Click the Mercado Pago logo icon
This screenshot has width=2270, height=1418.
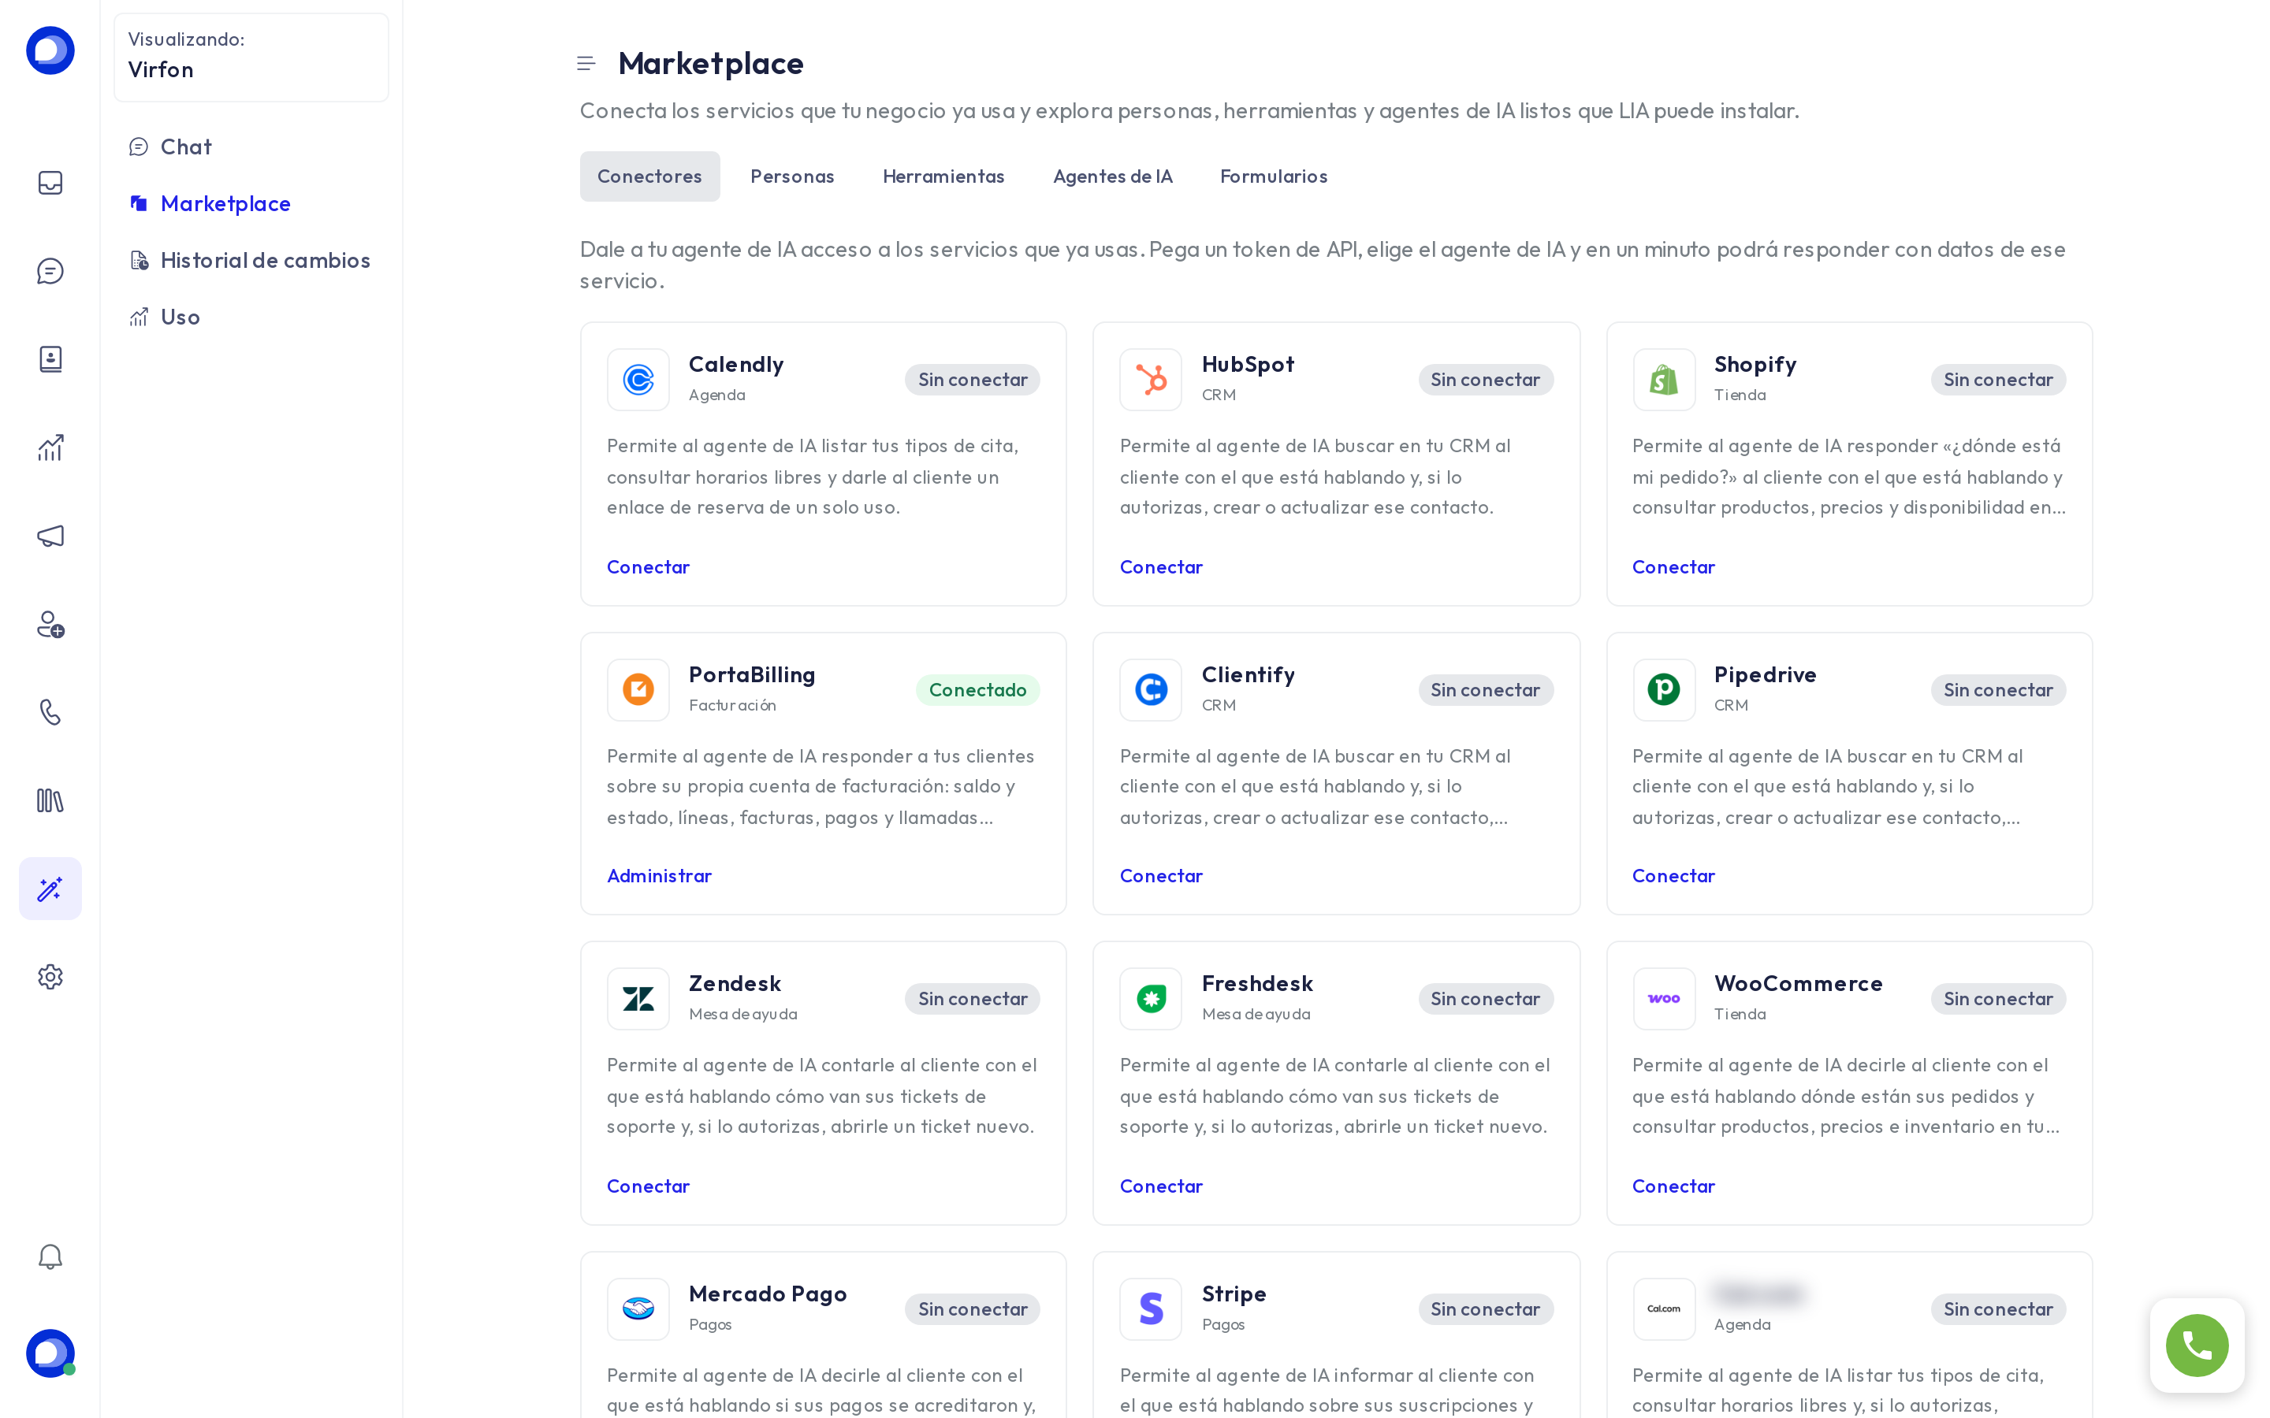point(638,1308)
